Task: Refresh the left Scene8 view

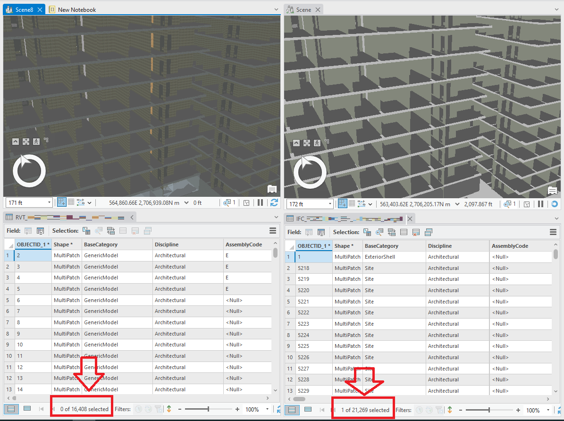Action: click(x=274, y=203)
